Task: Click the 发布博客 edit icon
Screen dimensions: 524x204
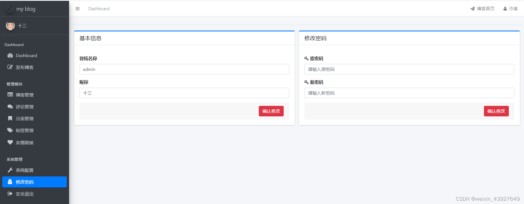Action: [10, 67]
